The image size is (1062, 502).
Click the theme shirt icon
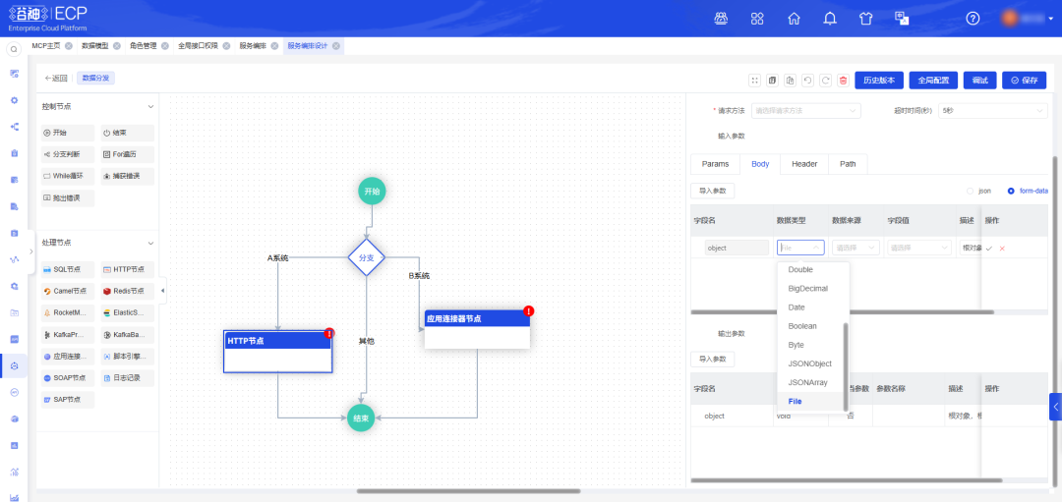point(865,18)
